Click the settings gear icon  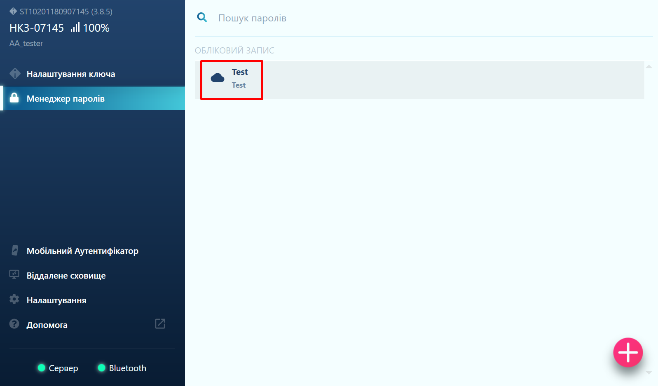click(x=14, y=300)
